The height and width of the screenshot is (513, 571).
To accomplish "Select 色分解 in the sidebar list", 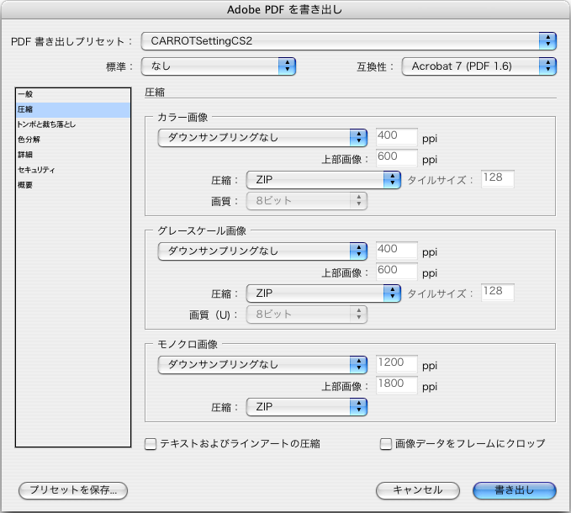I will point(73,140).
